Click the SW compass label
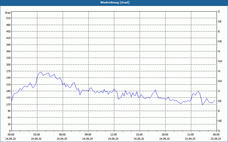Screen dimensions: 228x142 point(220,81)
